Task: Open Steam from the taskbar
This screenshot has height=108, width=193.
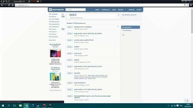Action: tap(38, 106)
